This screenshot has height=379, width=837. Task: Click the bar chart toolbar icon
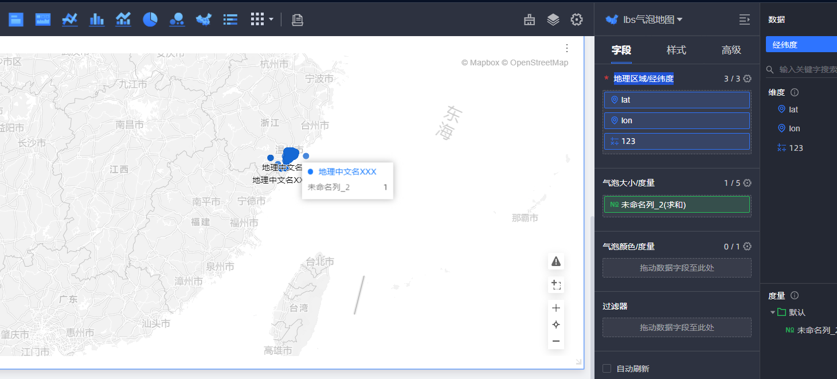pos(97,19)
